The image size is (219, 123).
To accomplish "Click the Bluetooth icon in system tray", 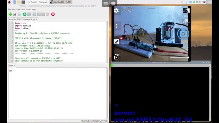I will point(182,2).
